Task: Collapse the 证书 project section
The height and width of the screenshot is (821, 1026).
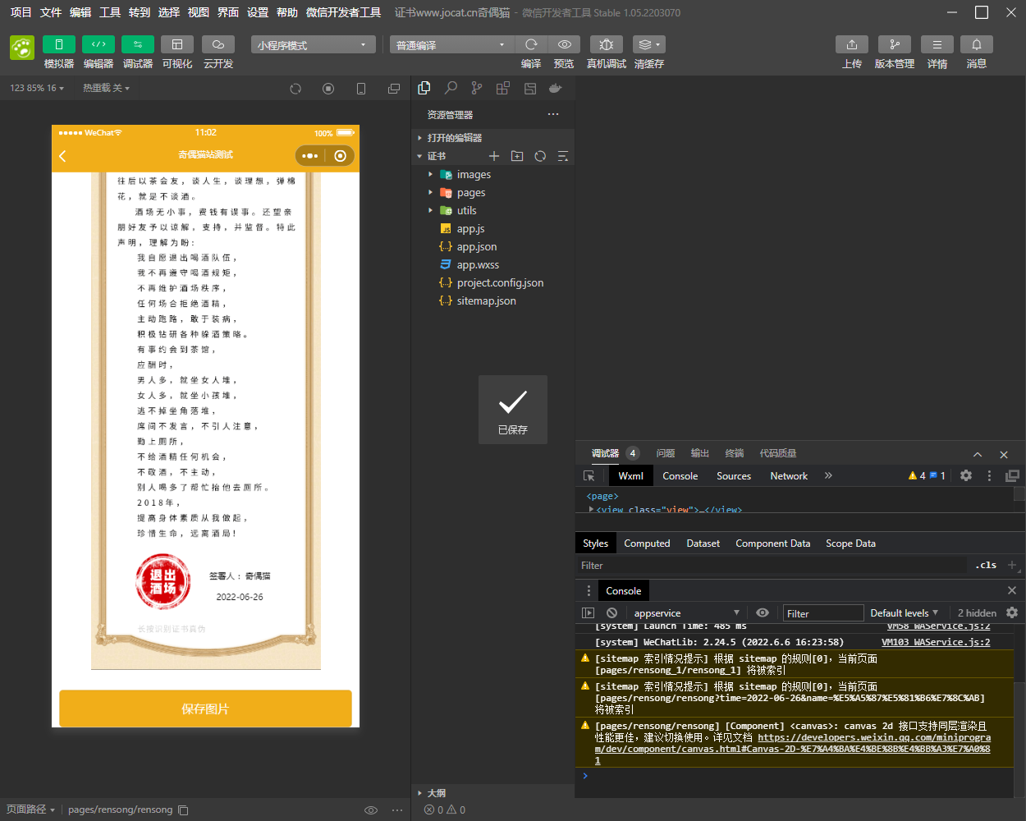Action: (x=435, y=156)
